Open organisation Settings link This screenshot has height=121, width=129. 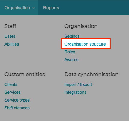pos(72,36)
